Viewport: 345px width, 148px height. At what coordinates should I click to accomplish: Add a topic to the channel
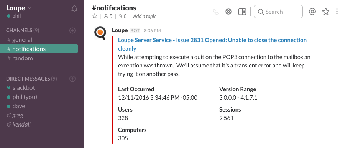coord(145,16)
